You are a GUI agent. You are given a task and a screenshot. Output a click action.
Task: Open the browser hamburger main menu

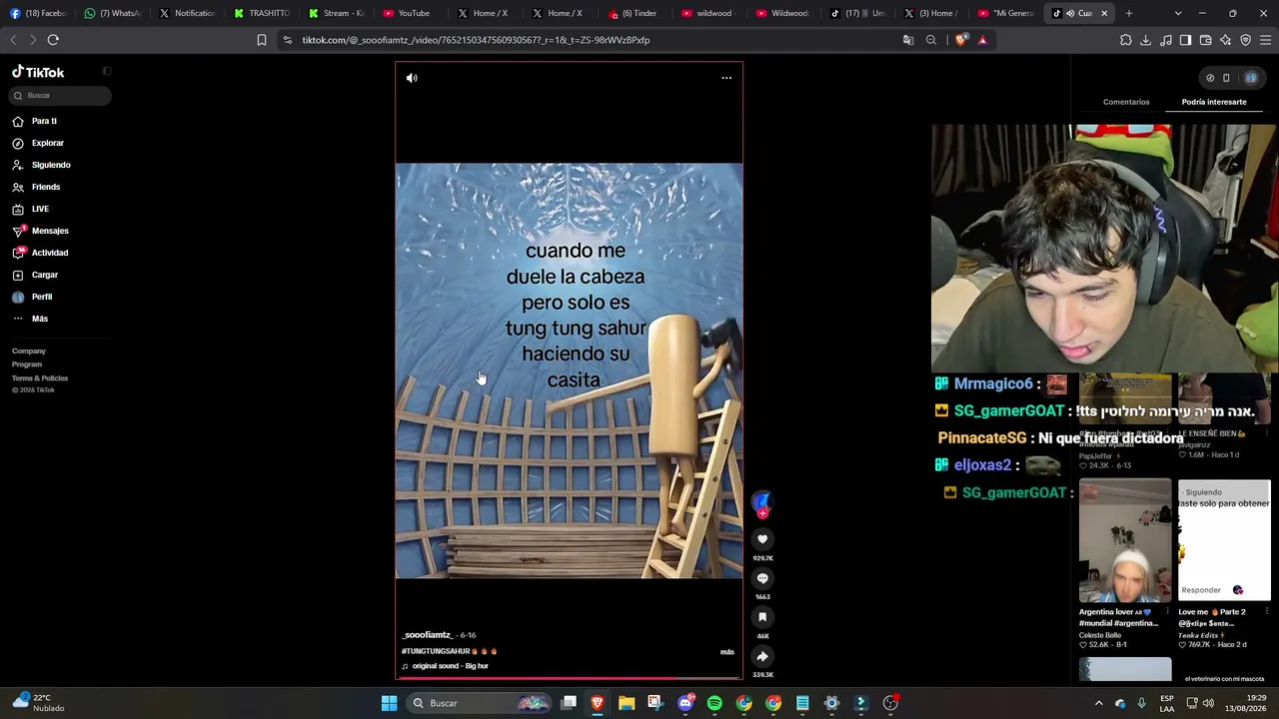(x=1266, y=40)
